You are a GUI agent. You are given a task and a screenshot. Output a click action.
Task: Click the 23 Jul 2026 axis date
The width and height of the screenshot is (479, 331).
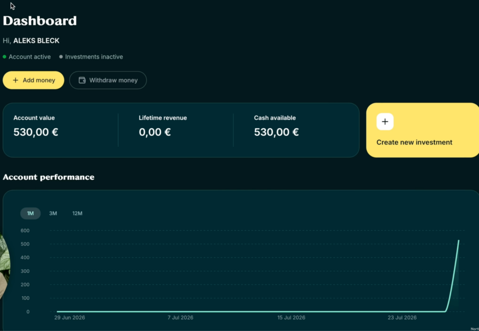pyautogui.click(x=402, y=317)
